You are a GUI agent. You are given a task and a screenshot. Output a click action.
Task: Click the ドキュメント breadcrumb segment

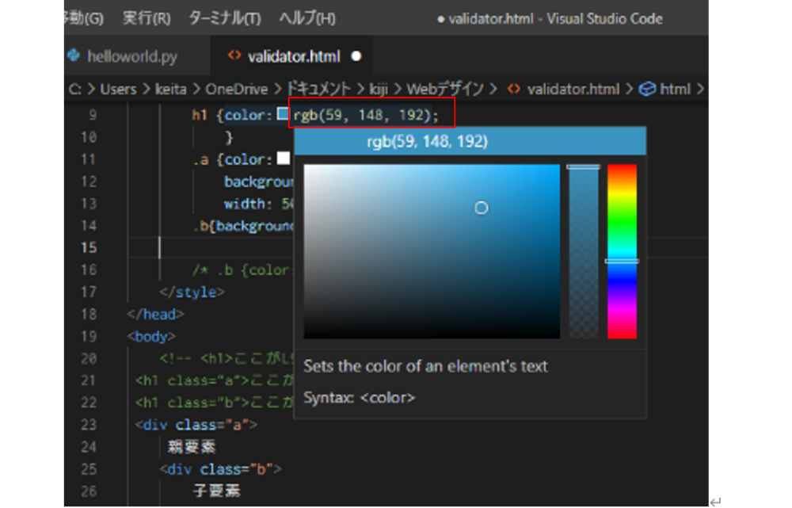318,90
